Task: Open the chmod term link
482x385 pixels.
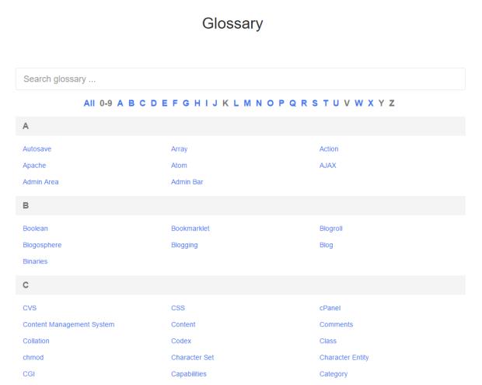Action: point(33,358)
